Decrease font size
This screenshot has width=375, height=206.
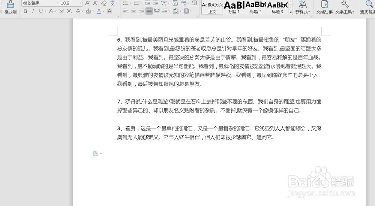[x=95, y=3]
